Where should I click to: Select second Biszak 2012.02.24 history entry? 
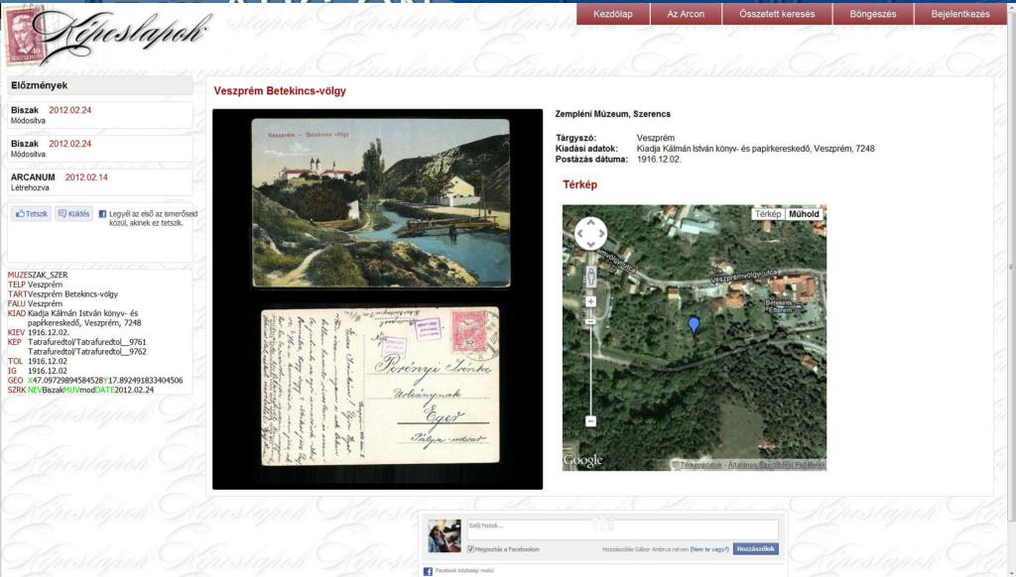[100, 149]
